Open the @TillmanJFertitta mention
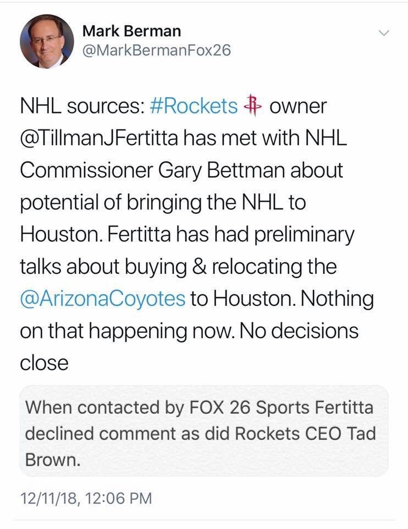This screenshot has width=408, height=529. click(x=99, y=138)
